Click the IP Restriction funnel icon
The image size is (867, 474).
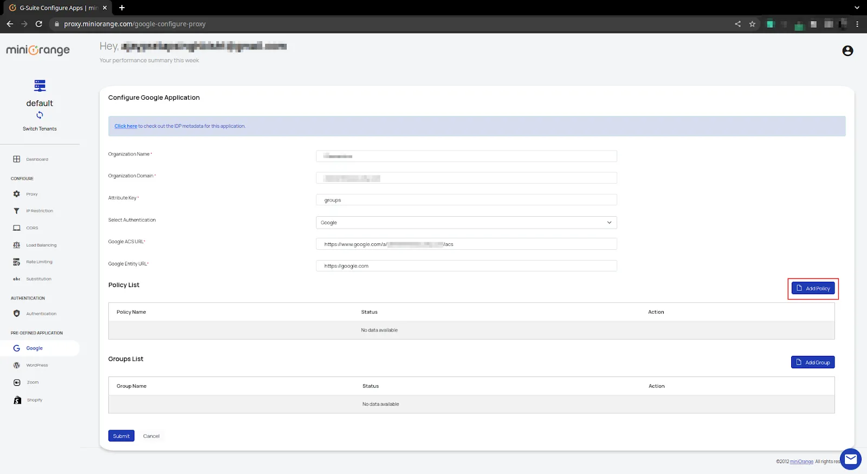pos(17,211)
